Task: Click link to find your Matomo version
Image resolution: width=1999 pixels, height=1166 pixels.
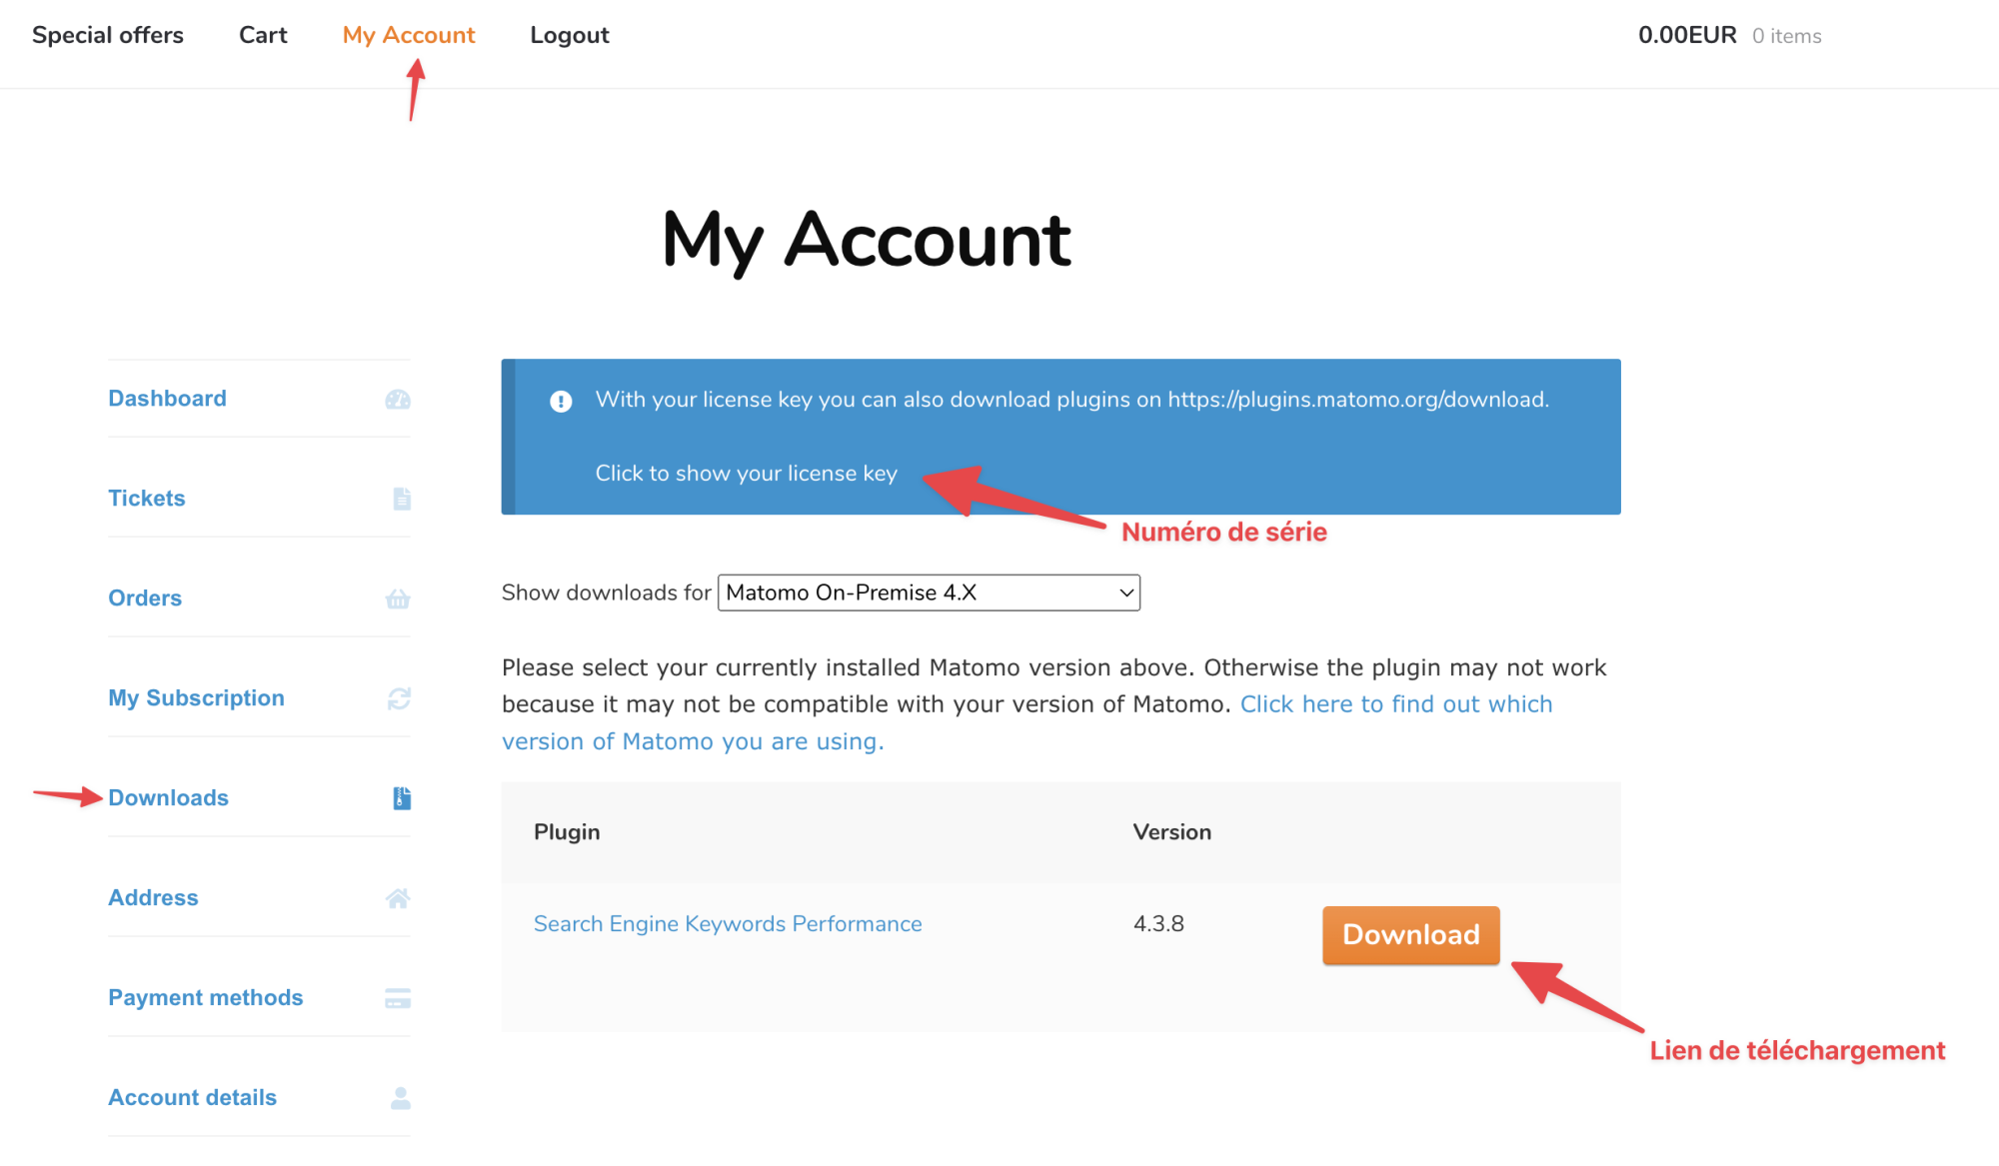Action: point(1395,705)
